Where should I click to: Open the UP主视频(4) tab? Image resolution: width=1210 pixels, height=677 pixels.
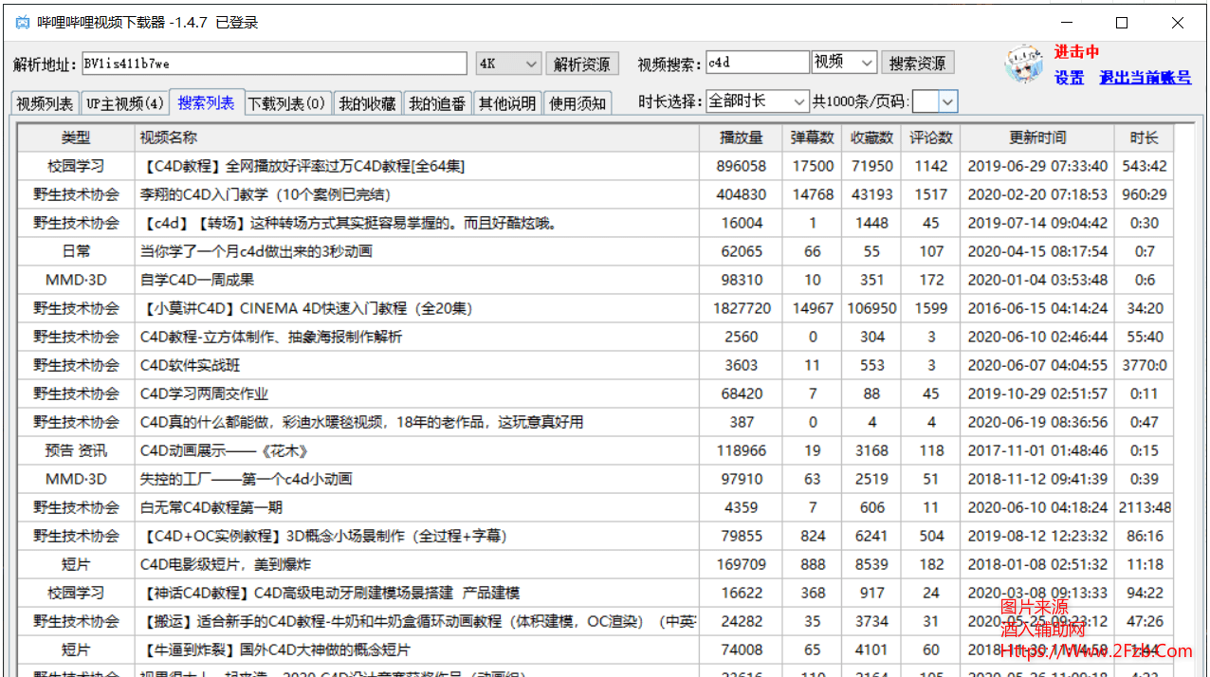[x=124, y=103]
